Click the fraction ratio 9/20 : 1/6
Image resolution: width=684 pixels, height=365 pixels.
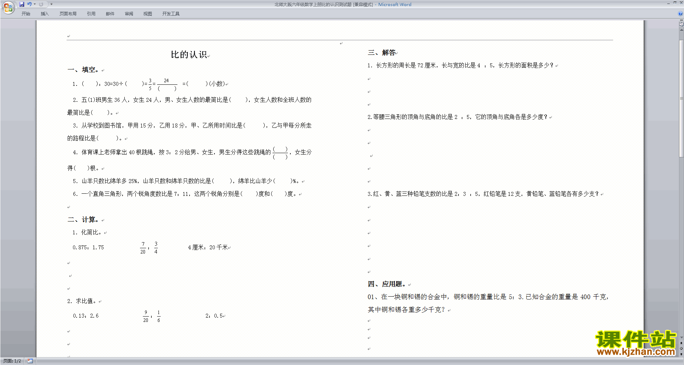(152, 316)
